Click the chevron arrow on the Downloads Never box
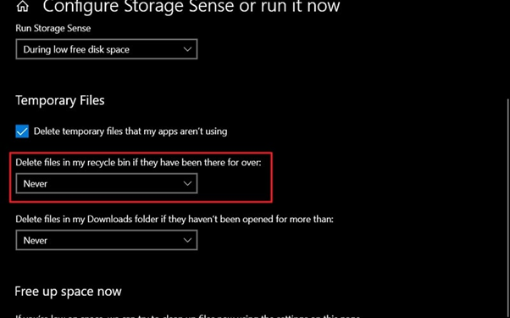 point(187,240)
